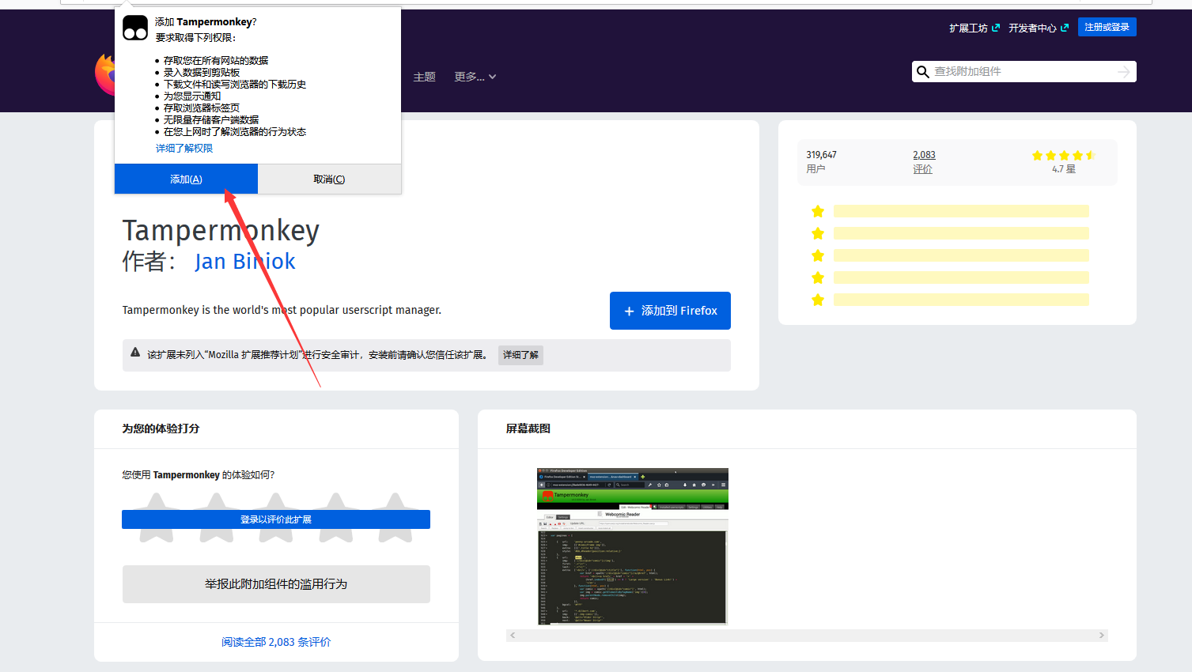Open 详细了解权限 link in the dialog
The width and height of the screenshot is (1192, 672).
[184, 149]
